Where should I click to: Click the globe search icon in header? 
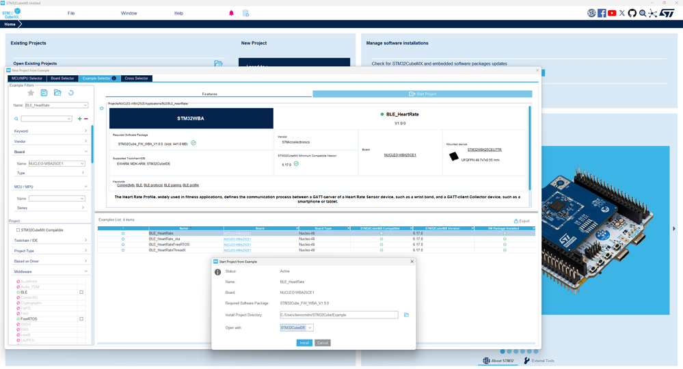[643, 13]
